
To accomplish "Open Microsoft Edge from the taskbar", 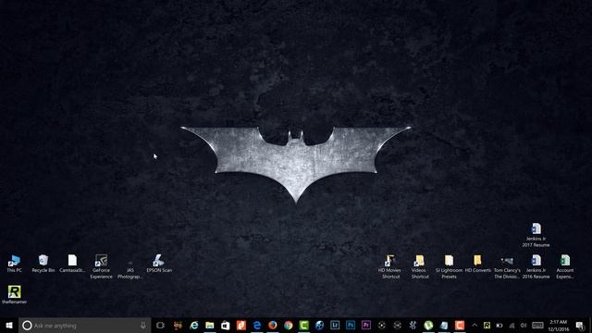I will pyautogui.click(x=257, y=325).
